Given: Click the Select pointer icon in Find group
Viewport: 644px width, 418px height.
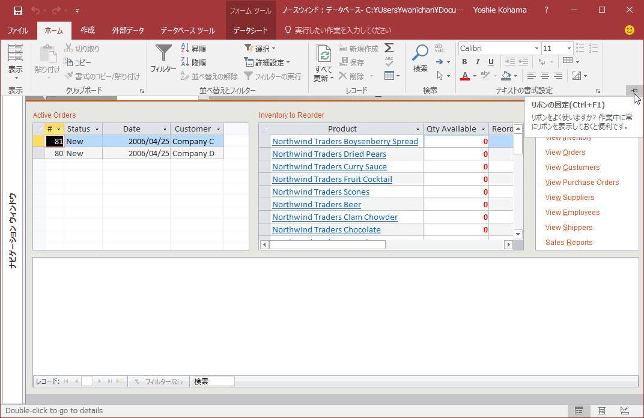Looking at the screenshot, I should (440, 76).
